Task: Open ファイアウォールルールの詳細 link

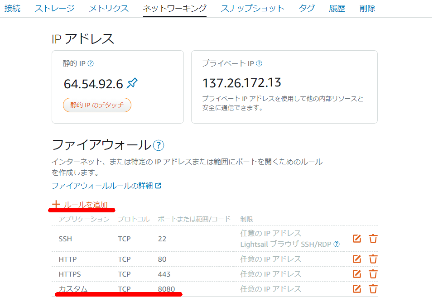Action: click(106, 185)
